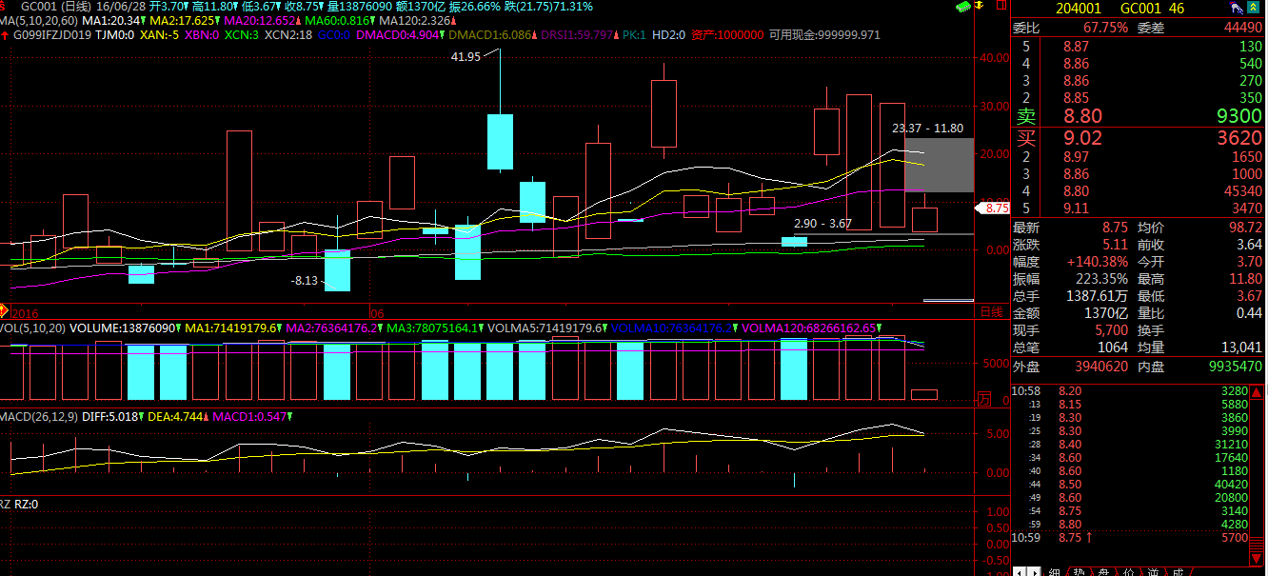Click the teal double-chevron icon in the quote header
Viewport: 1268px width, 576px height.
(x=1255, y=8)
